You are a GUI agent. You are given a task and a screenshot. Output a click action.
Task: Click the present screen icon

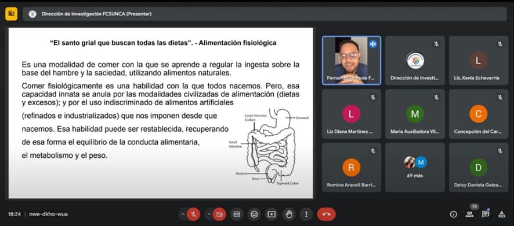point(272,214)
